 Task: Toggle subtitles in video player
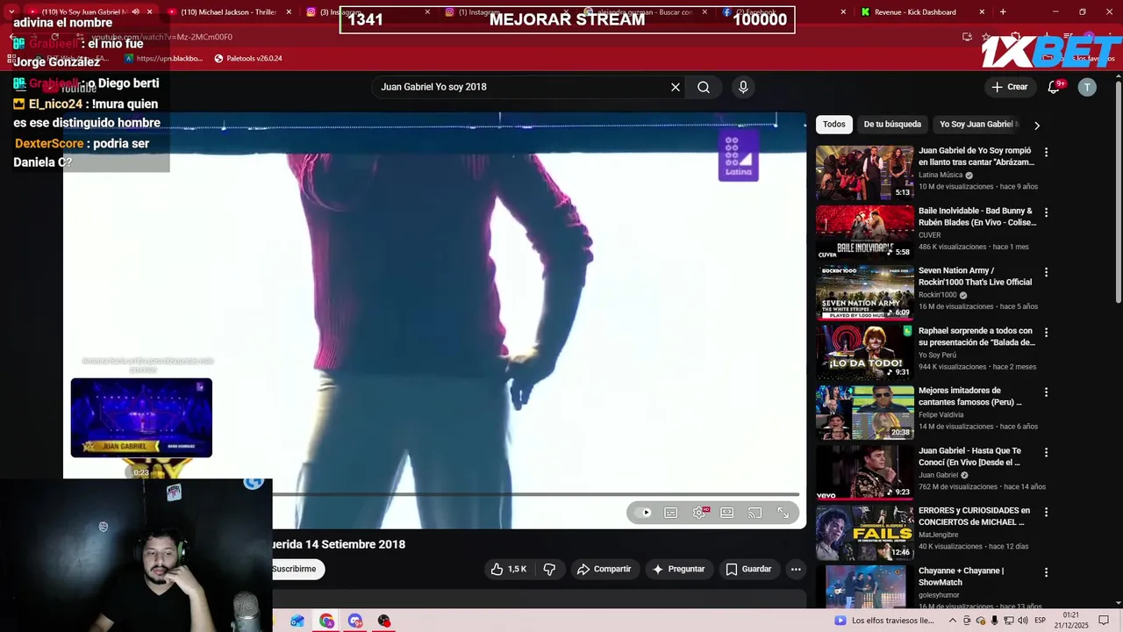671,513
